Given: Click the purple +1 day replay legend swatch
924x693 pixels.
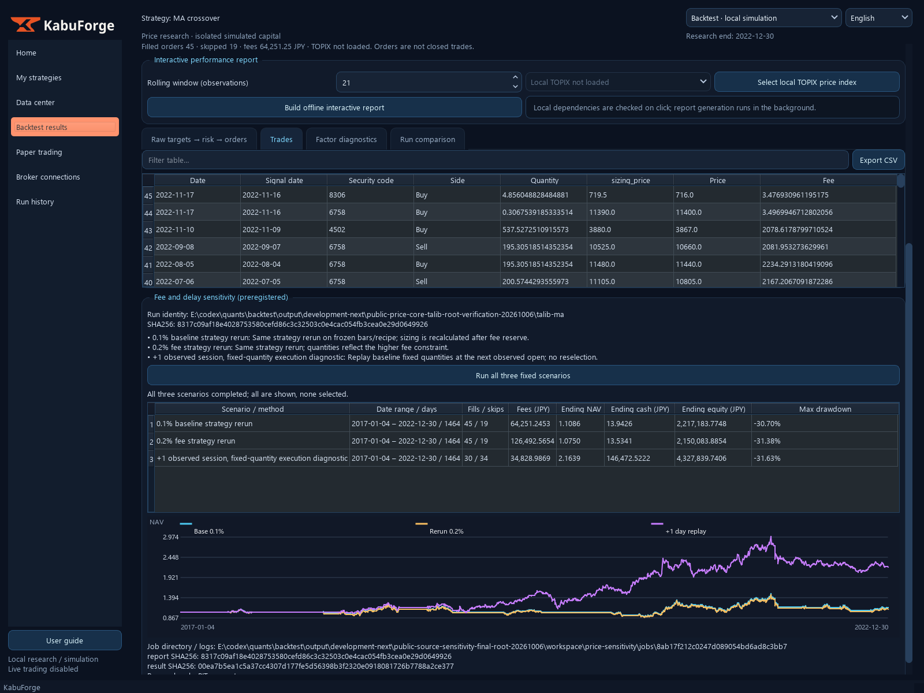Looking at the screenshot, I should (x=657, y=524).
